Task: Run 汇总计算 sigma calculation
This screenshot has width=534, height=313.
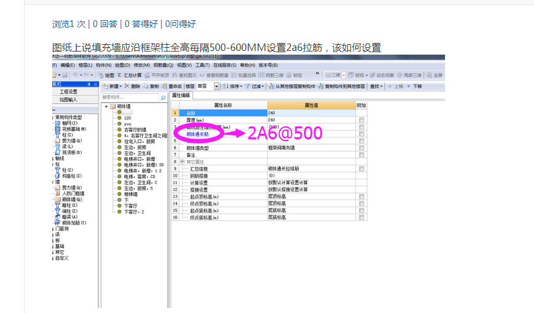Action: coord(130,75)
